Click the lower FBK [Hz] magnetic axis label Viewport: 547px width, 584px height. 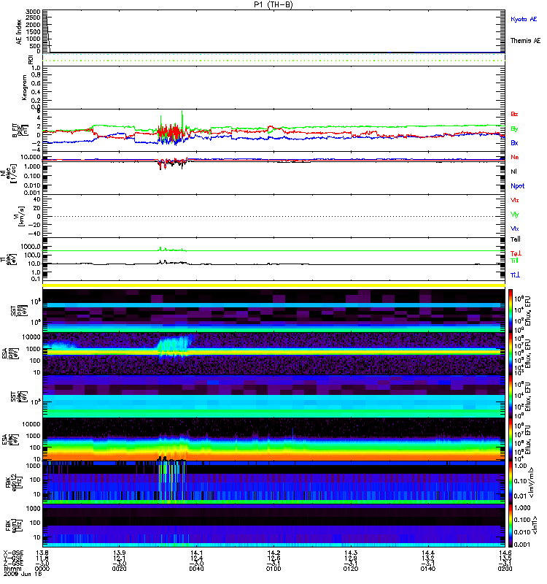[x=14, y=525]
